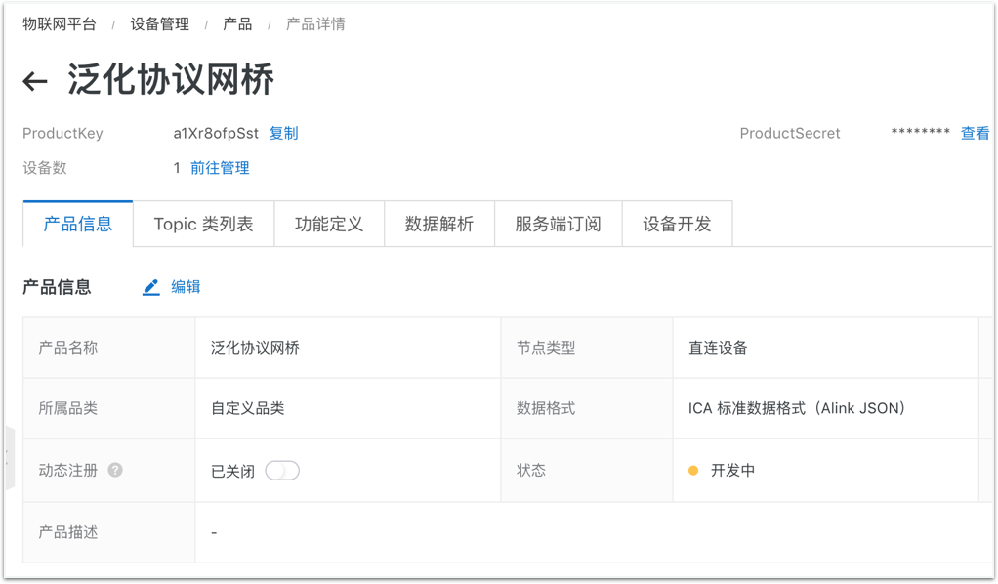
Task: Open 前往管理 device management link
Action: point(221,168)
